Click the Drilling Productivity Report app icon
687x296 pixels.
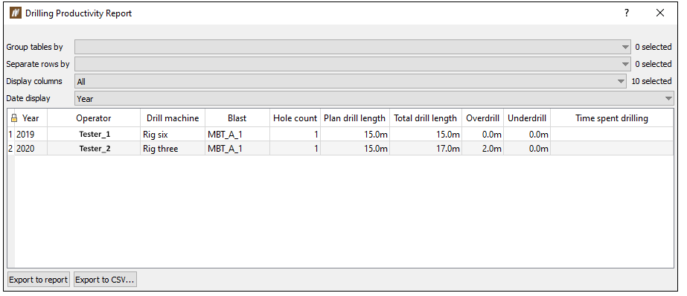click(16, 13)
